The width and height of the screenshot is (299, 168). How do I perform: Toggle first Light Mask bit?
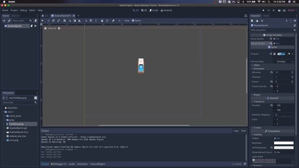click(253, 160)
